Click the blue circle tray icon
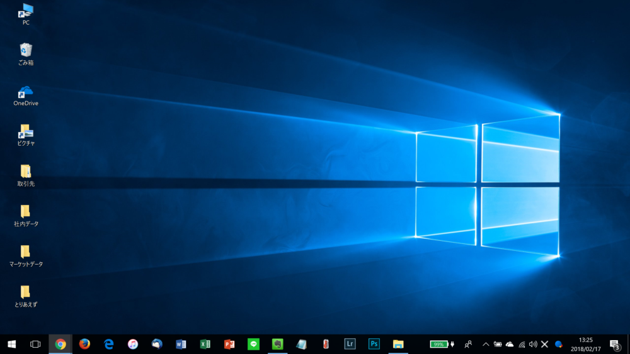The width and height of the screenshot is (630, 354). tap(558, 344)
